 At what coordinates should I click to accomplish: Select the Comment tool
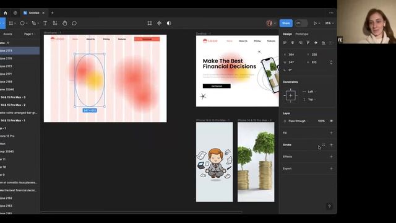click(x=74, y=24)
